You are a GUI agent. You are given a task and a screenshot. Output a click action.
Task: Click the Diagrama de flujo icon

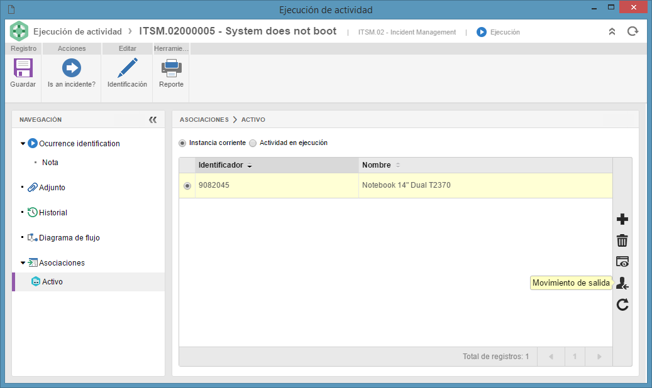(x=33, y=237)
